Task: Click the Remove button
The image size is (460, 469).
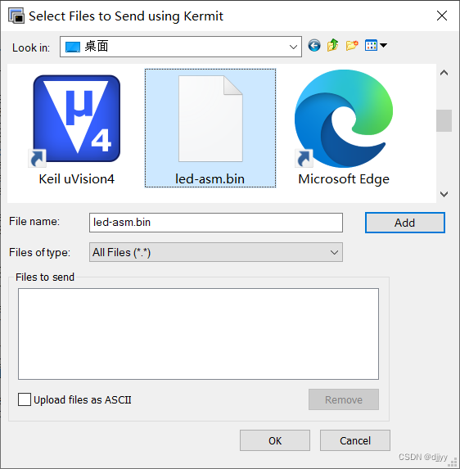Action: pos(344,399)
